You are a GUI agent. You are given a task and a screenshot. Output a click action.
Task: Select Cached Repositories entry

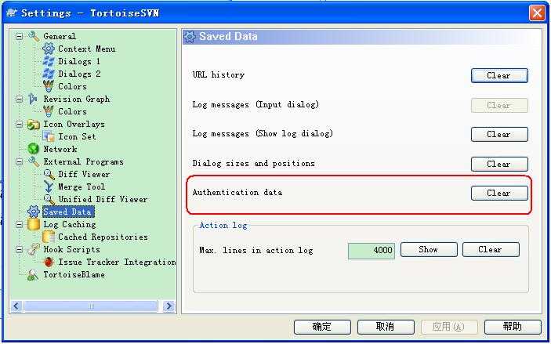pyautogui.click(x=103, y=237)
